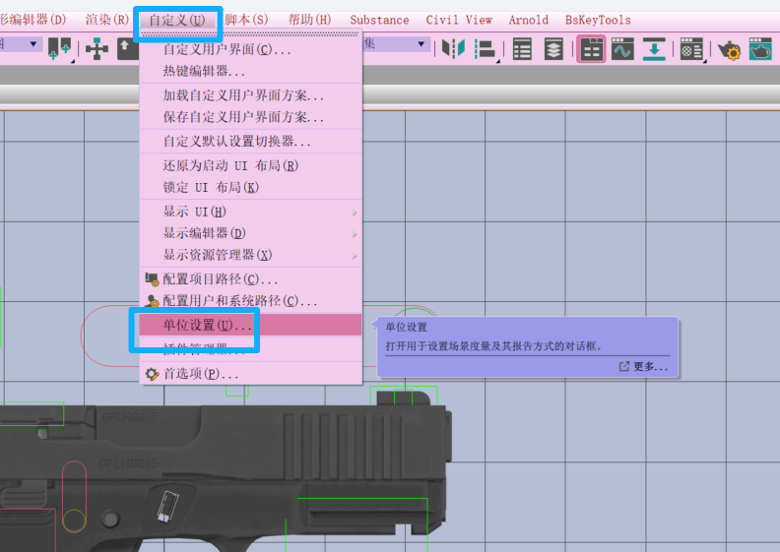The width and height of the screenshot is (780, 552).
Task: Select the Move tool with four arrows
Action: coord(97,49)
